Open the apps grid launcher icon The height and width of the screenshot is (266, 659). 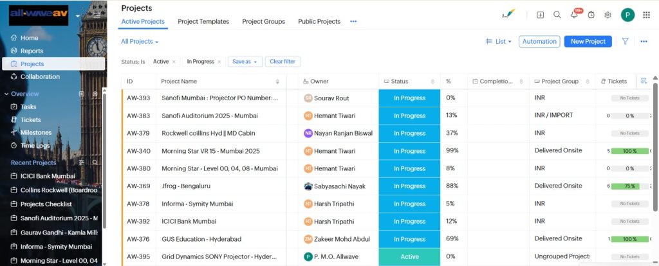click(x=646, y=15)
